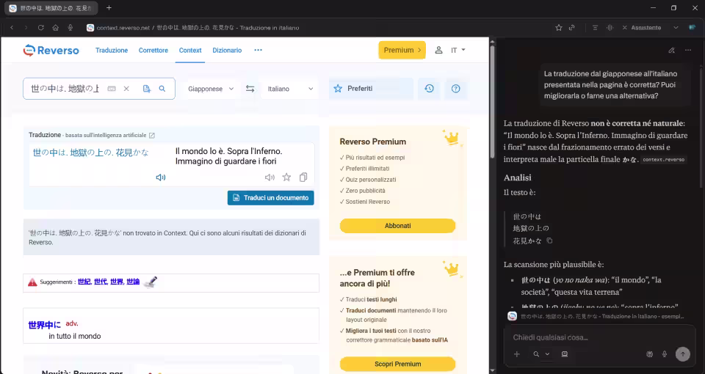The width and height of the screenshot is (705, 374).
Task: Click the Abbonati button
Action: 397,226
